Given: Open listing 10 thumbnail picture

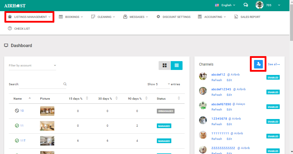Looking at the screenshot, I should coord(47,111).
